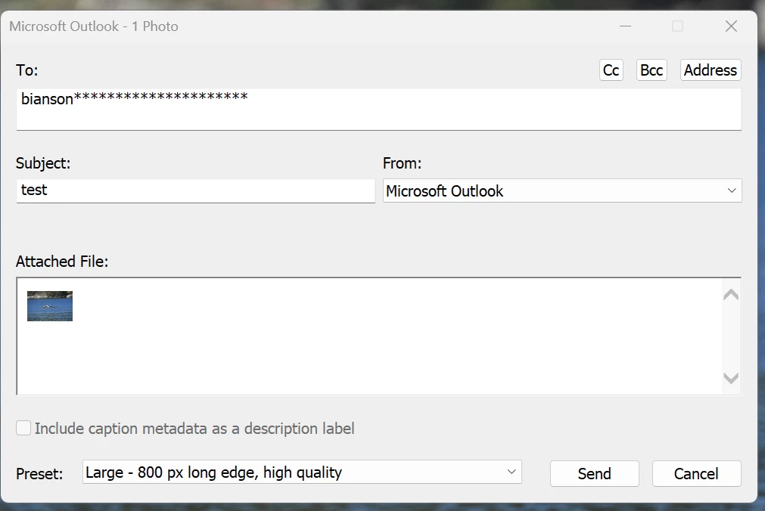
Task: Open the Preset size dropdown
Action: coord(302,472)
